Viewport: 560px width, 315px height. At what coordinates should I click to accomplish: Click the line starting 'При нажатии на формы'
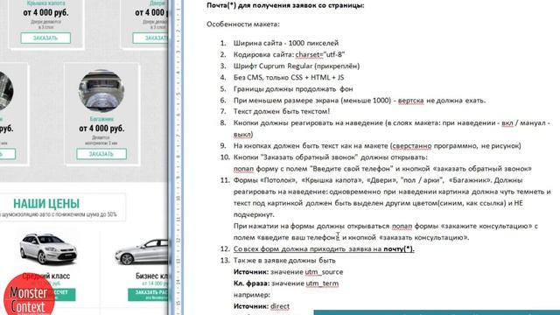(x=386, y=226)
